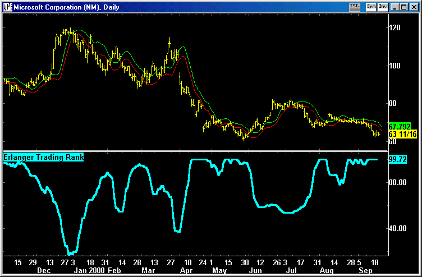This screenshot has width=422, height=277.
Task: Click the 29 date label on the time axis
Action: (33, 262)
